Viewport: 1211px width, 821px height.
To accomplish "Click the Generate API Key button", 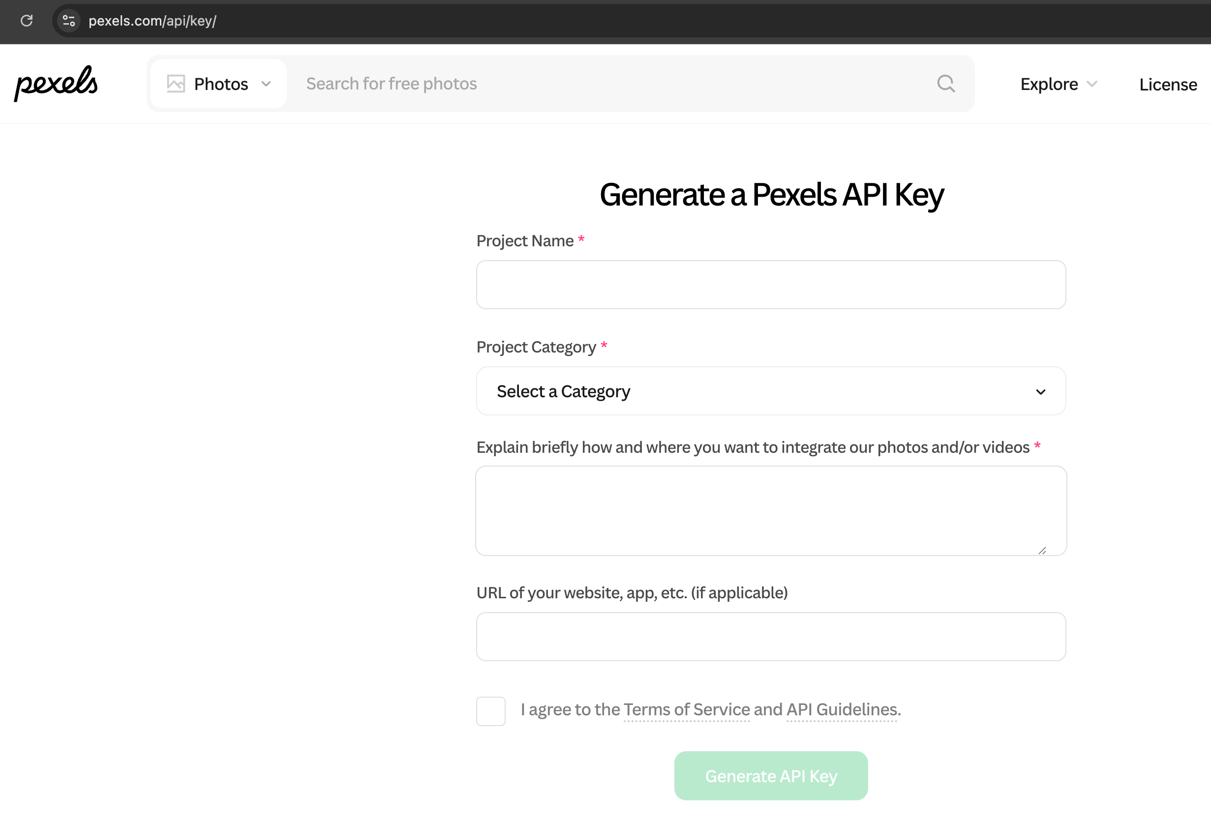I will tap(771, 776).
